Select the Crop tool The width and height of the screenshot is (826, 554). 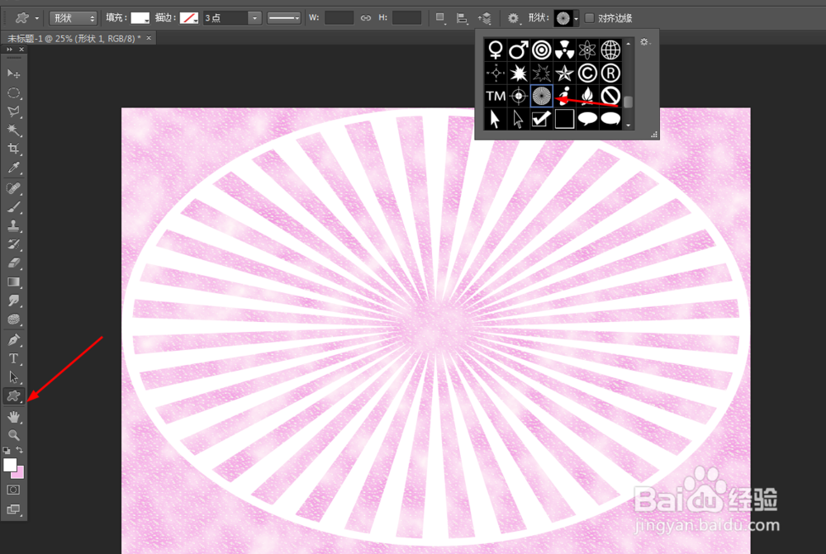(x=14, y=149)
